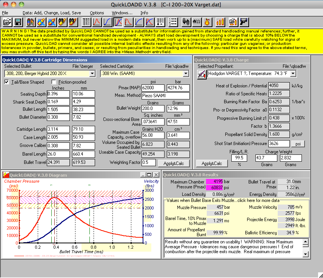Click the first blue S-curve chart icon

[108, 22]
